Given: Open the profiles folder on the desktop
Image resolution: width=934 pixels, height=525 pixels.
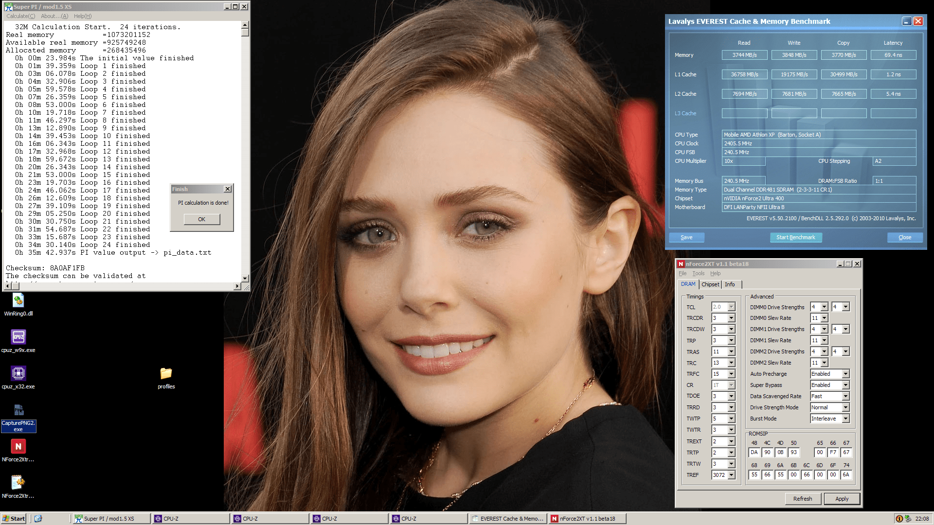Looking at the screenshot, I should [x=166, y=373].
